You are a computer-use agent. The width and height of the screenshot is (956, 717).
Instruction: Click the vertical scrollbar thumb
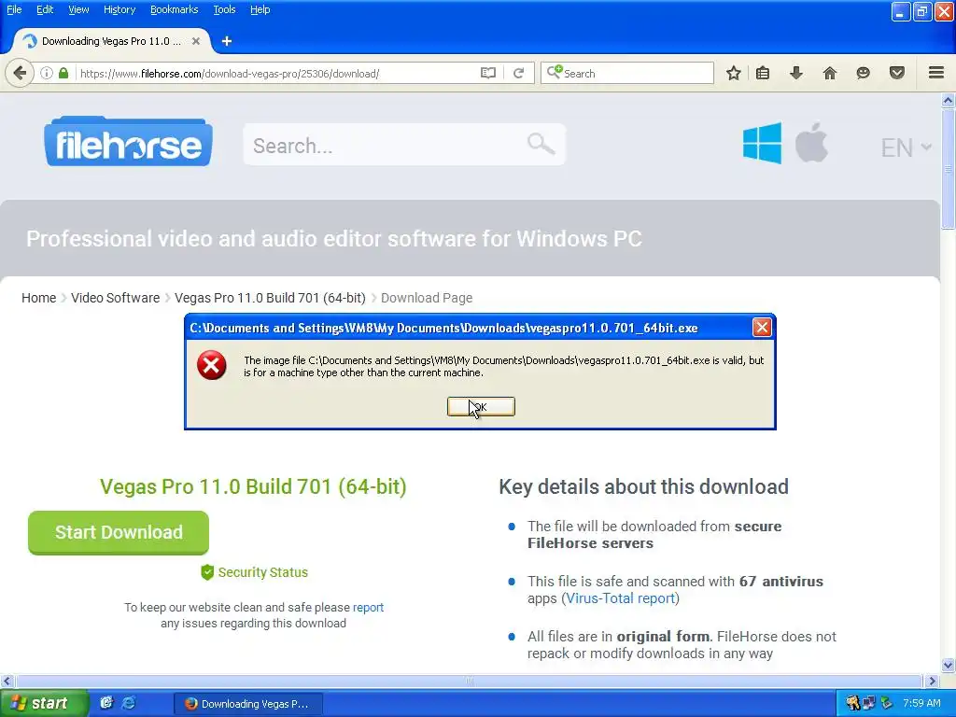(x=949, y=169)
